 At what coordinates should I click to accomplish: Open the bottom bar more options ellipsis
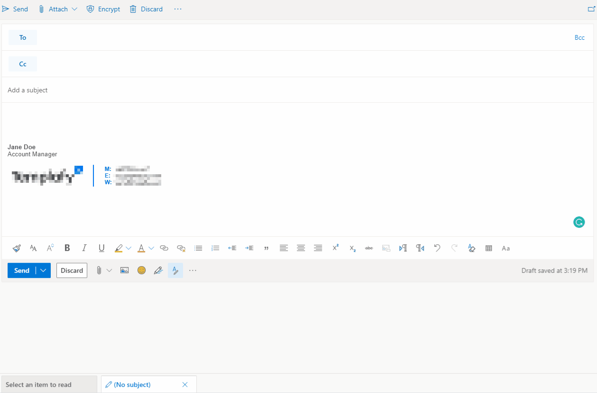193,270
